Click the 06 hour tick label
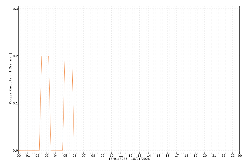The height and width of the screenshot is (163, 245). point(74,156)
